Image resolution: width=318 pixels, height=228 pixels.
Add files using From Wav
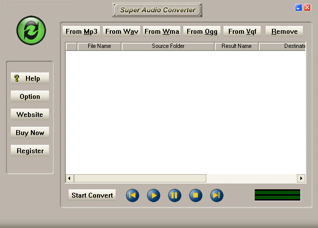click(x=122, y=31)
